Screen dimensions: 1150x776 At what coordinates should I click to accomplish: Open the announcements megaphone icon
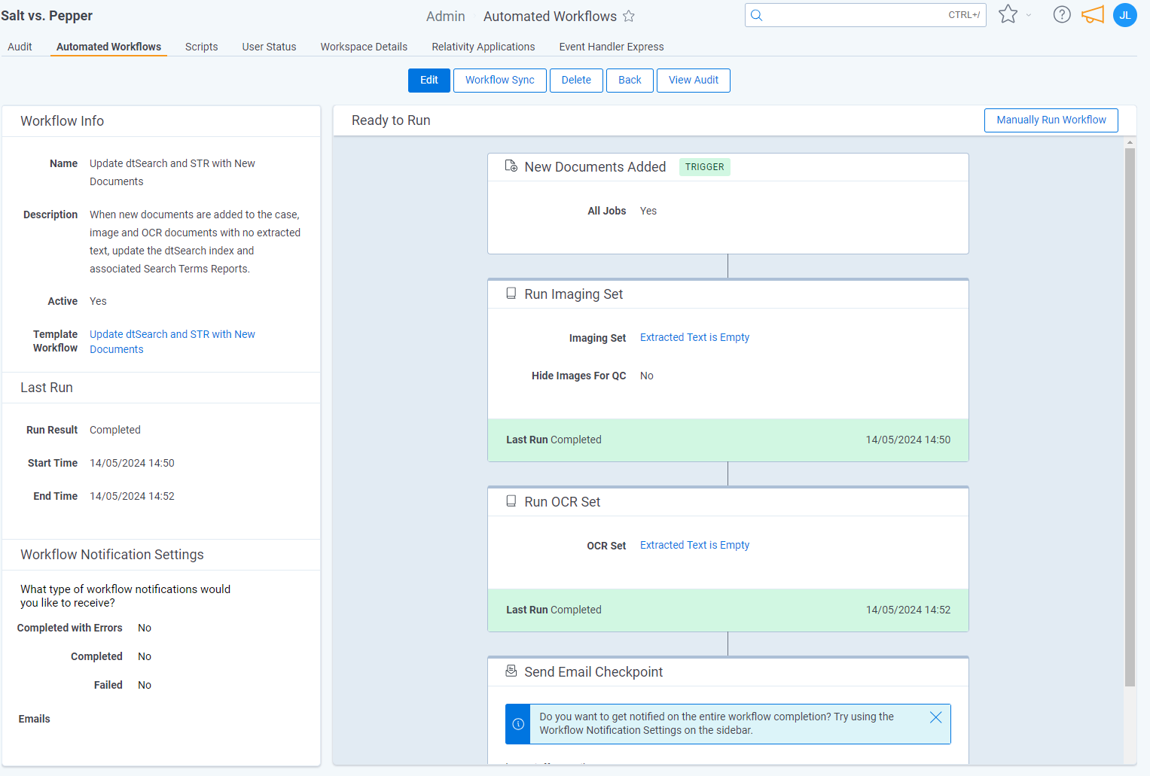pyautogui.click(x=1093, y=14)
